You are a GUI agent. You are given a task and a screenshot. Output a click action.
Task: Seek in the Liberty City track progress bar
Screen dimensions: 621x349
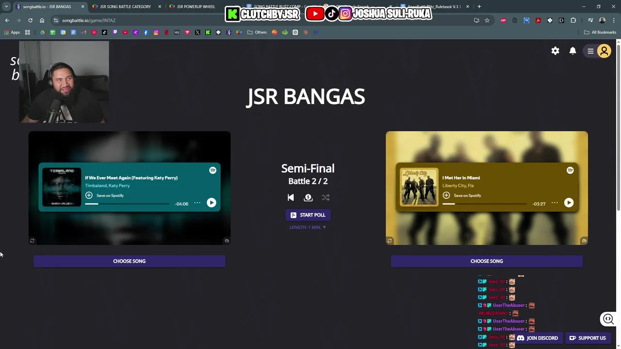pos(485,204)
